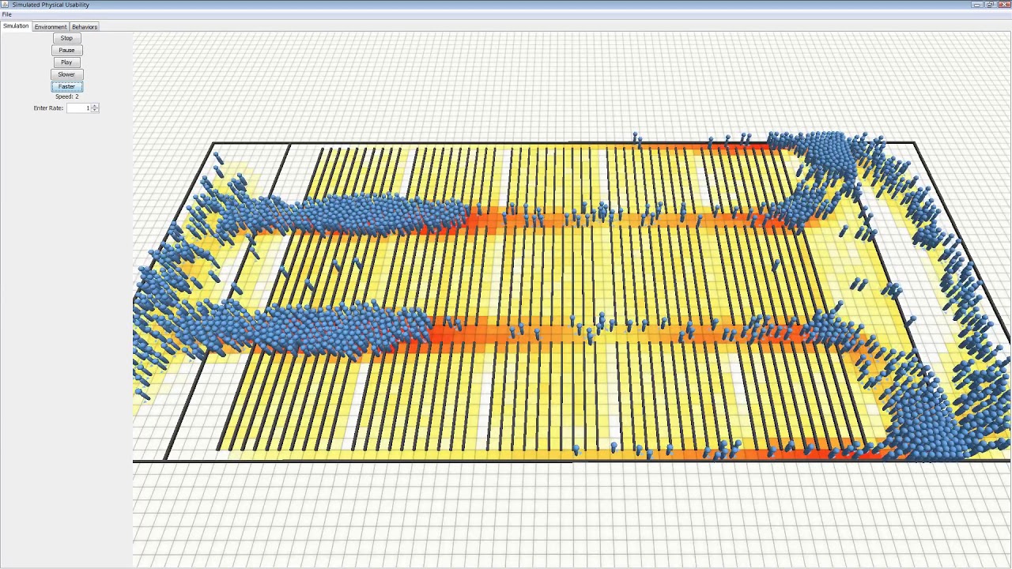This screenshot has width=1012, height=569.
Task: Increase Enter Rate with the up arrow
Action: pyautogui.click(x=95, y=106)
